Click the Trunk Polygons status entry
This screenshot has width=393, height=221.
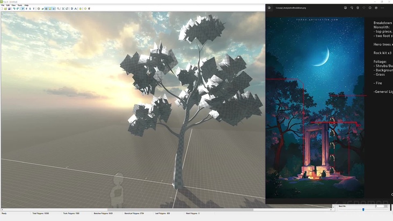pyautogui.click(x=71, y=213)
